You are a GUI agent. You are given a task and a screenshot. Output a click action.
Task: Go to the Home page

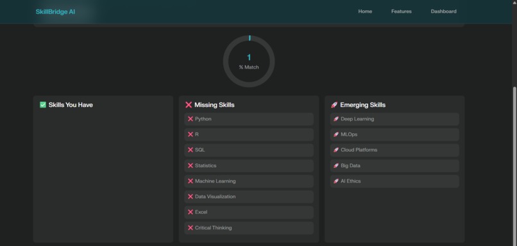pos(365,11)
